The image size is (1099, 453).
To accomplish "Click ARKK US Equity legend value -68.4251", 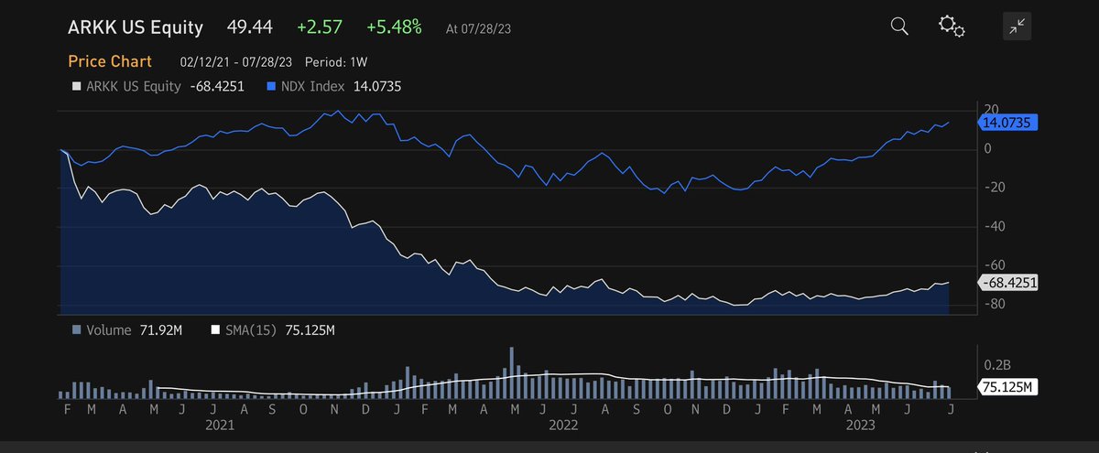I will pyautogui.click(x=217, y=87).
